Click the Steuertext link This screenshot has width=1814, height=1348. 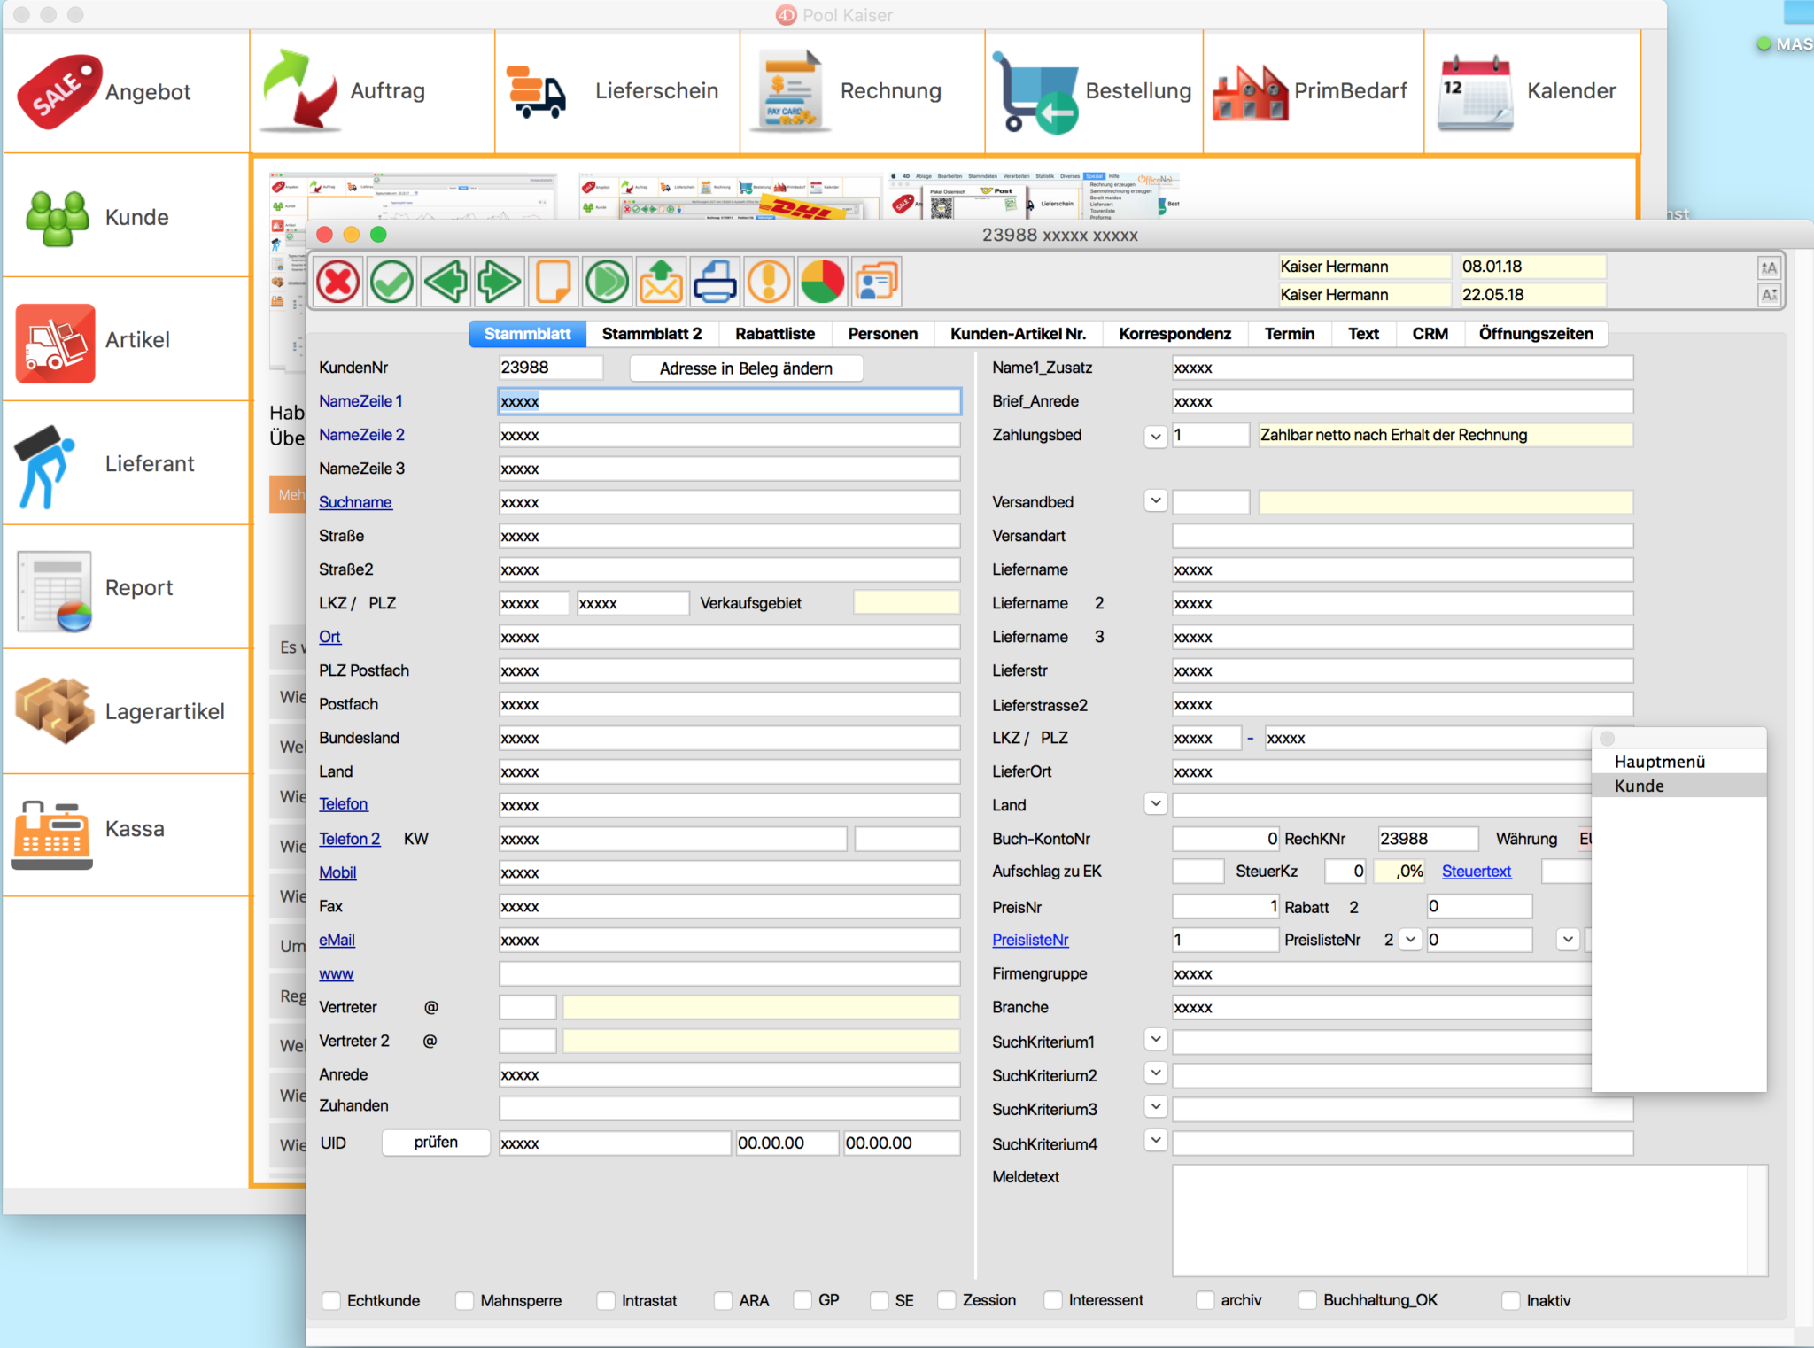tap(1477, 872)
